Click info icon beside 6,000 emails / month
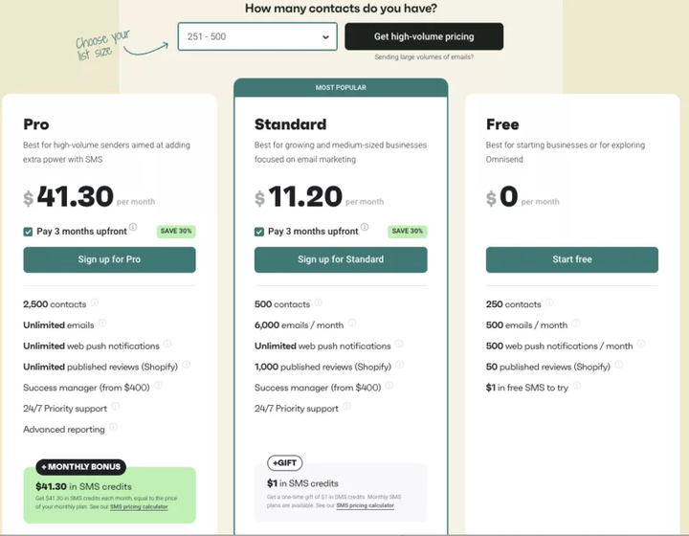Screen dimensions: 689x536 coord(352,323)
